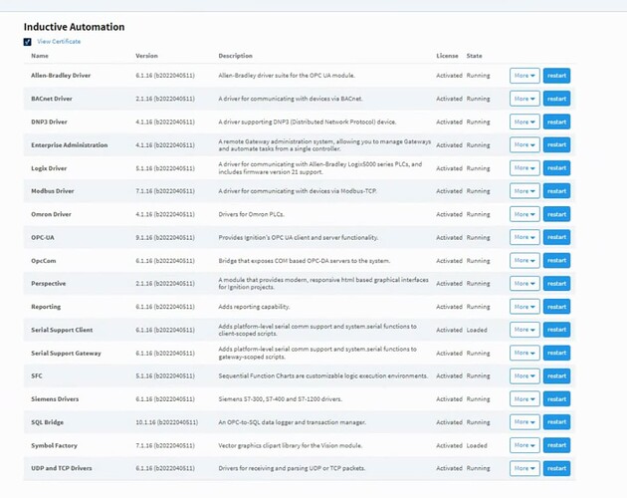Show More options for Logix Driver
The image size is (627, 498).
(524, 168)
